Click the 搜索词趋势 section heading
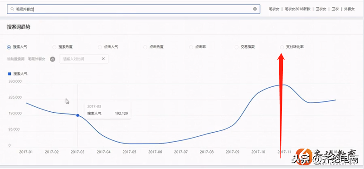The width and height of the screenshot is (364, 169). pyautogui.click(x=19, y=27)
